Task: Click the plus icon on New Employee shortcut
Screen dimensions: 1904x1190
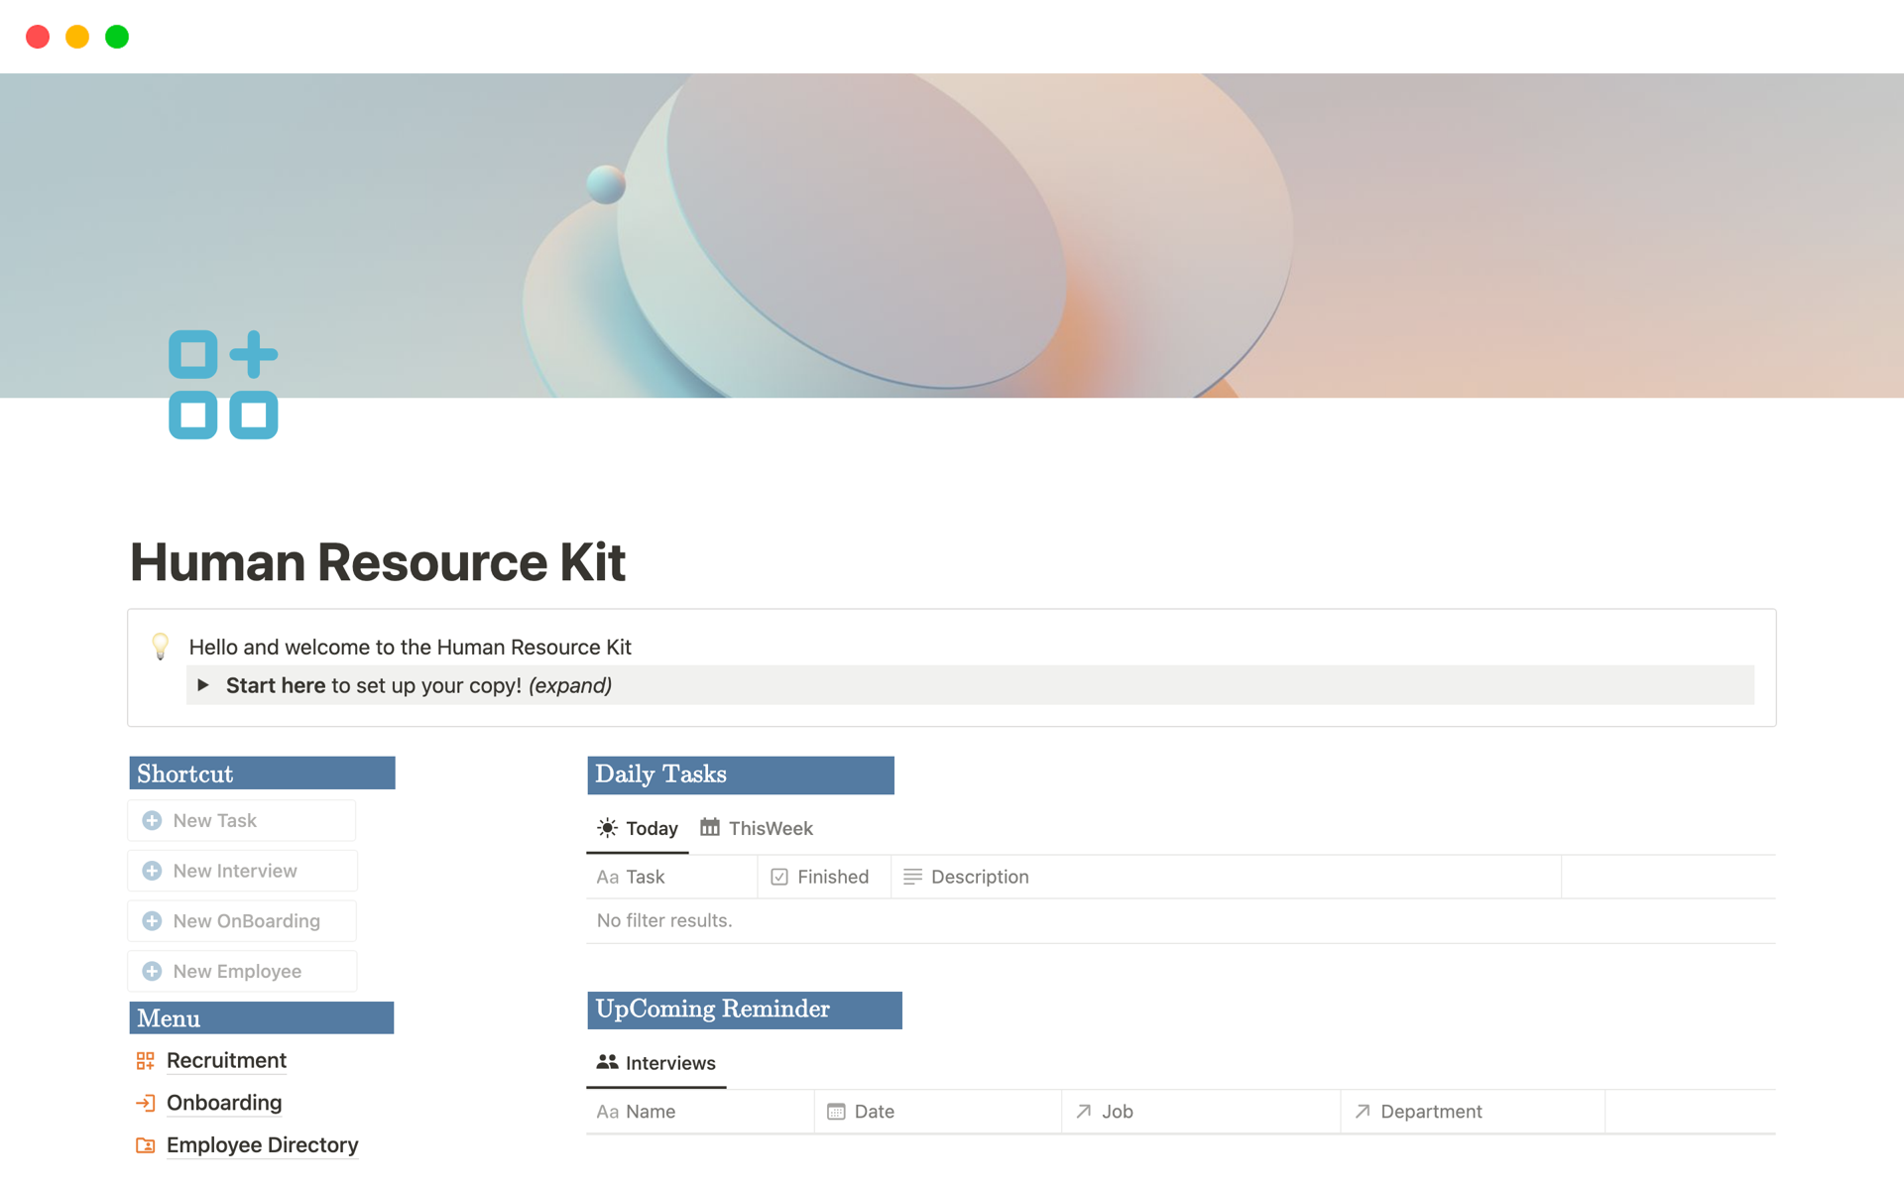Action: (x=152, y=971)
